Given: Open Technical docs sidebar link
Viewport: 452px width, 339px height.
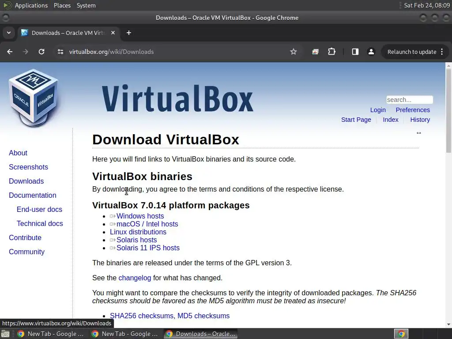Looking at the screenshot, I should (39, 223).
